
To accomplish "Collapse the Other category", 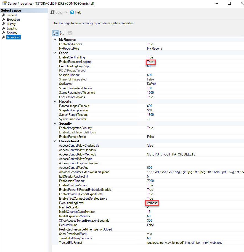I will pyautogui.click(x=55, y=53).
